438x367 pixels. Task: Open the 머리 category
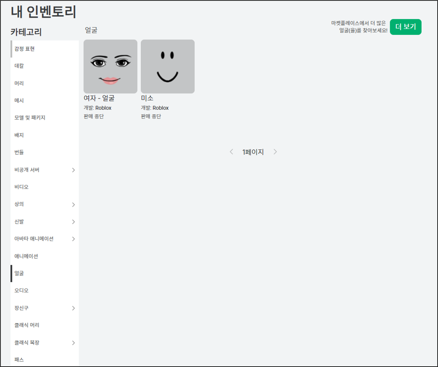[45, 83]
